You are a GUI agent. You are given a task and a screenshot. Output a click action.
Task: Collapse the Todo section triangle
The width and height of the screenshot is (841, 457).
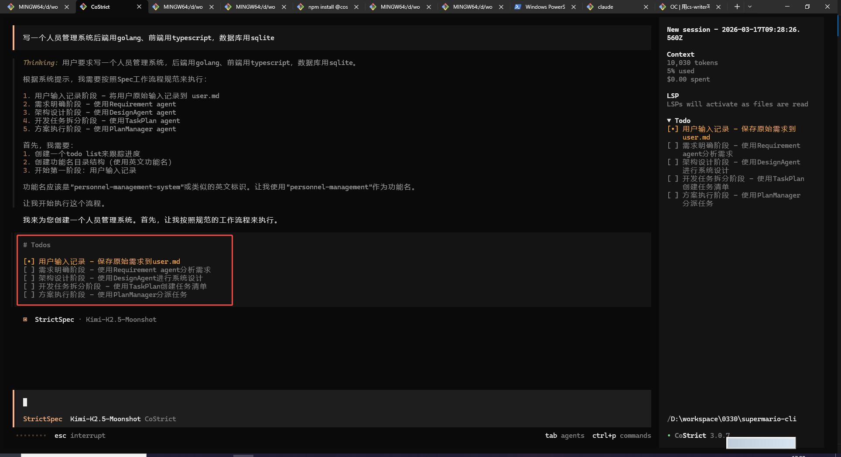click(x=669, y=121)
